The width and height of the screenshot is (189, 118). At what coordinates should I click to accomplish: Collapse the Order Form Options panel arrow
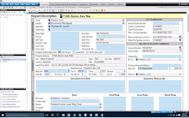[x=24, y=89]
